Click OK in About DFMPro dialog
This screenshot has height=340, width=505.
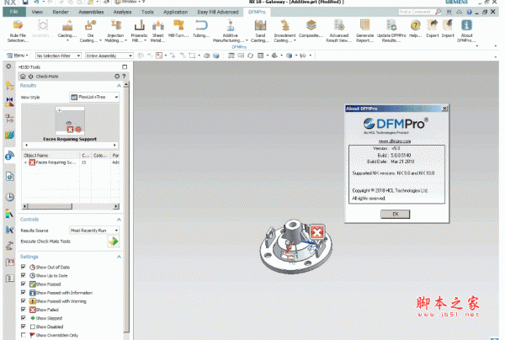tap(396, 214)
